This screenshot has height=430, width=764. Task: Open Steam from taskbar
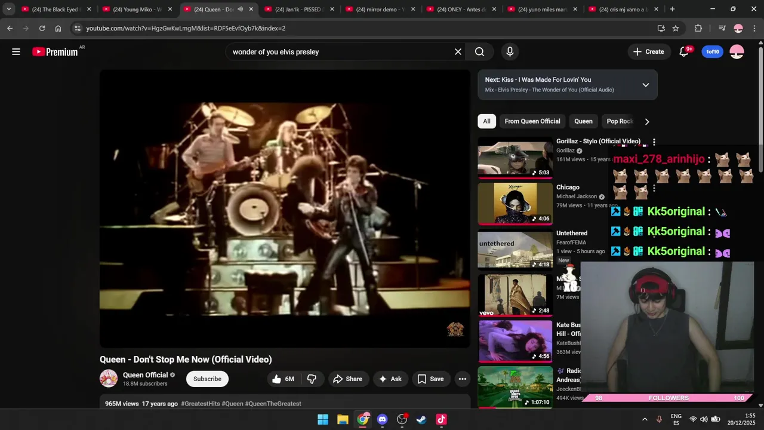click(421, 419)
